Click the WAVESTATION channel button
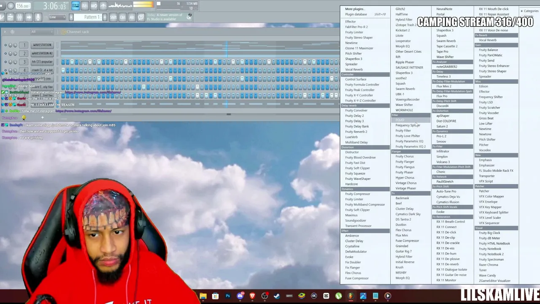The height and width of the screenshot is (304, 540). coord(42,45)
